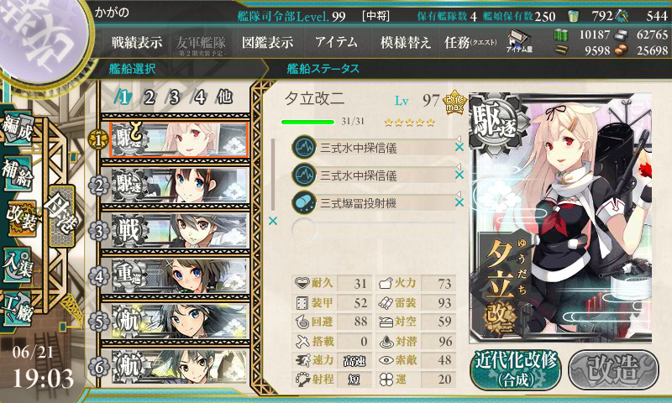This screenshot has height=403, width=672.
Task: Switch to fleet tab 2
Action: tap(149, 97)
